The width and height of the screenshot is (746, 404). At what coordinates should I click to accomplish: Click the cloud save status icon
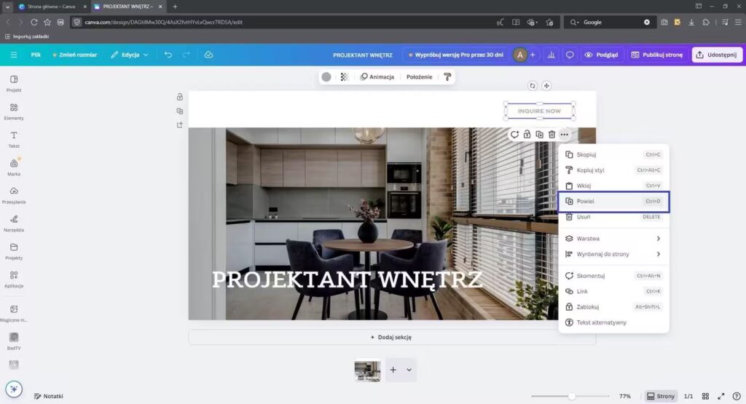(208, 55)
